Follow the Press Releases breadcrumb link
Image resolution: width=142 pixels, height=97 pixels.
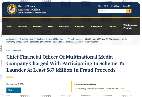pos(75,39)
